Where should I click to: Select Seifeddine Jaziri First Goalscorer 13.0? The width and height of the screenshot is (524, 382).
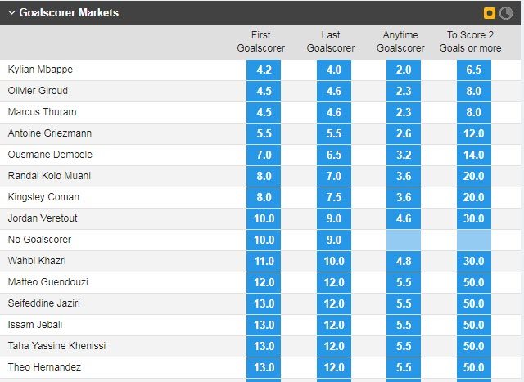point(264,303)
